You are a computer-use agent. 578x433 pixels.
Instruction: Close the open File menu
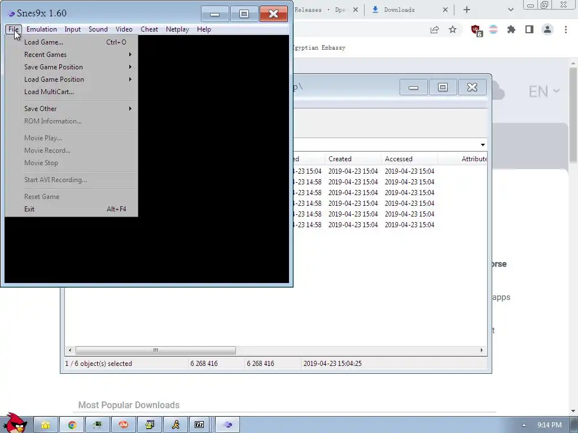click(x=14, y=29)
